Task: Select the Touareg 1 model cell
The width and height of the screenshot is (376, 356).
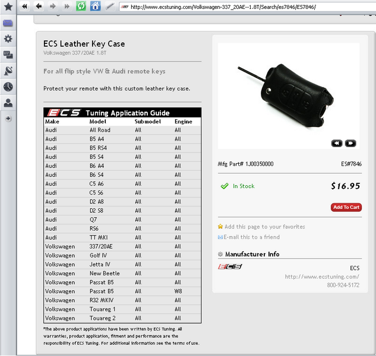Action: (x=102, y=309)
